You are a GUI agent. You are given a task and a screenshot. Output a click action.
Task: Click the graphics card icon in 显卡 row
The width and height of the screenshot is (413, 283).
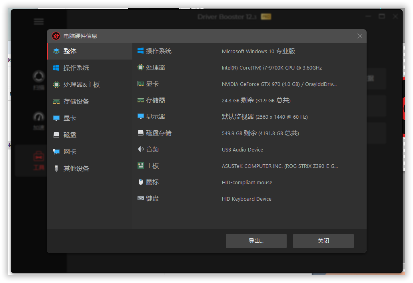coord(141,84)
